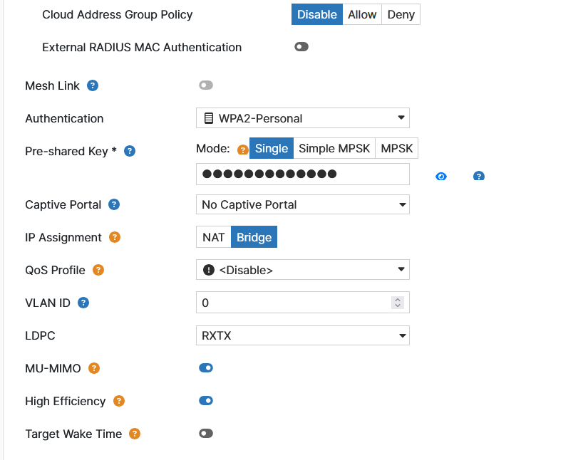Choose Deny for Cloud Address Group Policy
Screen dimensions: 588x460
pos(401,14)
